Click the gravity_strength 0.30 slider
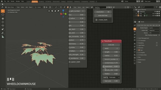Image resolution: width=161 pixels, height=90 pixels. (77, 54)
